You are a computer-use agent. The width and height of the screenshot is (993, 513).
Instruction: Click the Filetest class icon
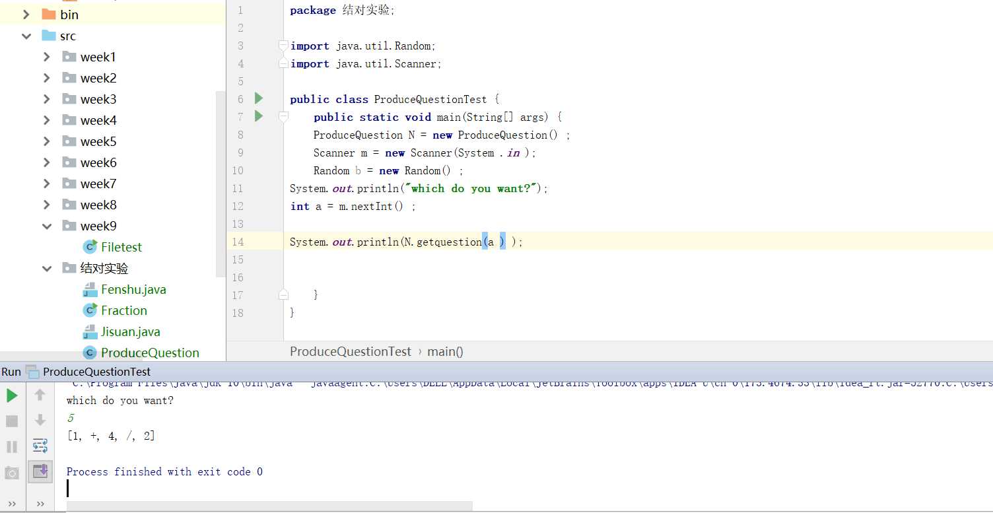[90, 247]
